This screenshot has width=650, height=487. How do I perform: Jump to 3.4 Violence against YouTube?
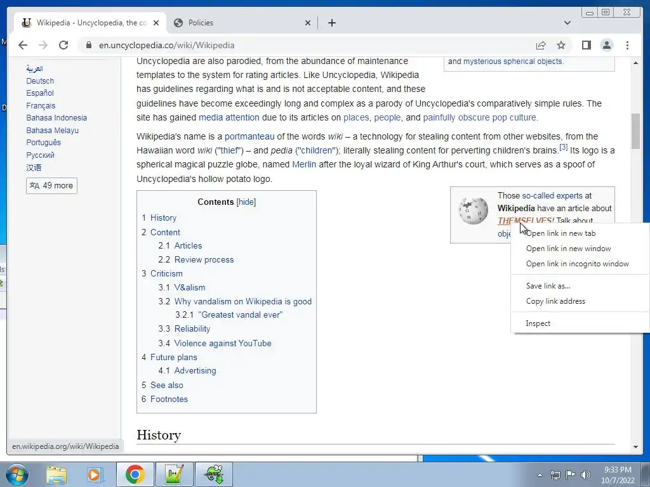pos(223,343)
